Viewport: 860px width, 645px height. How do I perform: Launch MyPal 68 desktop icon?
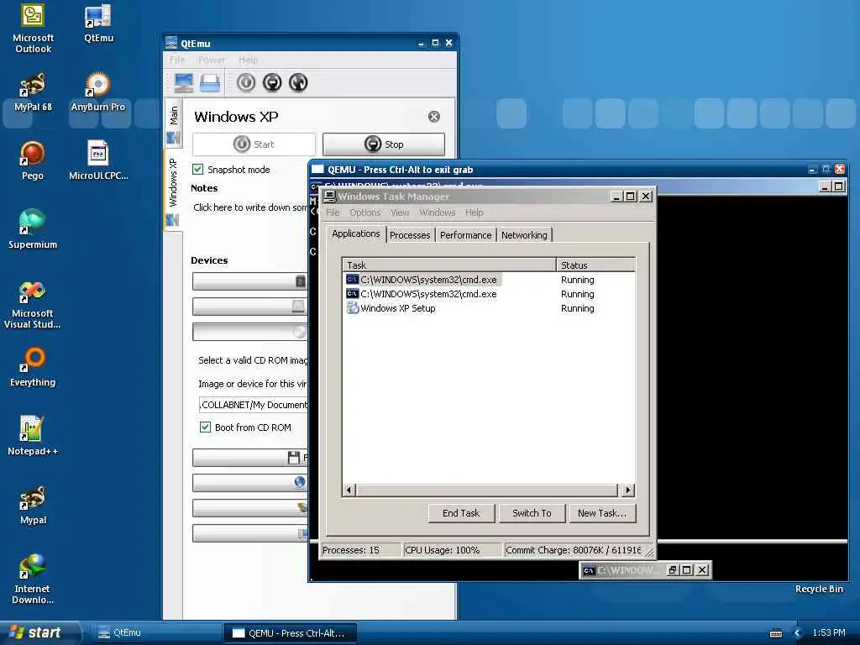pyautogui.click(x=33, y=92)
